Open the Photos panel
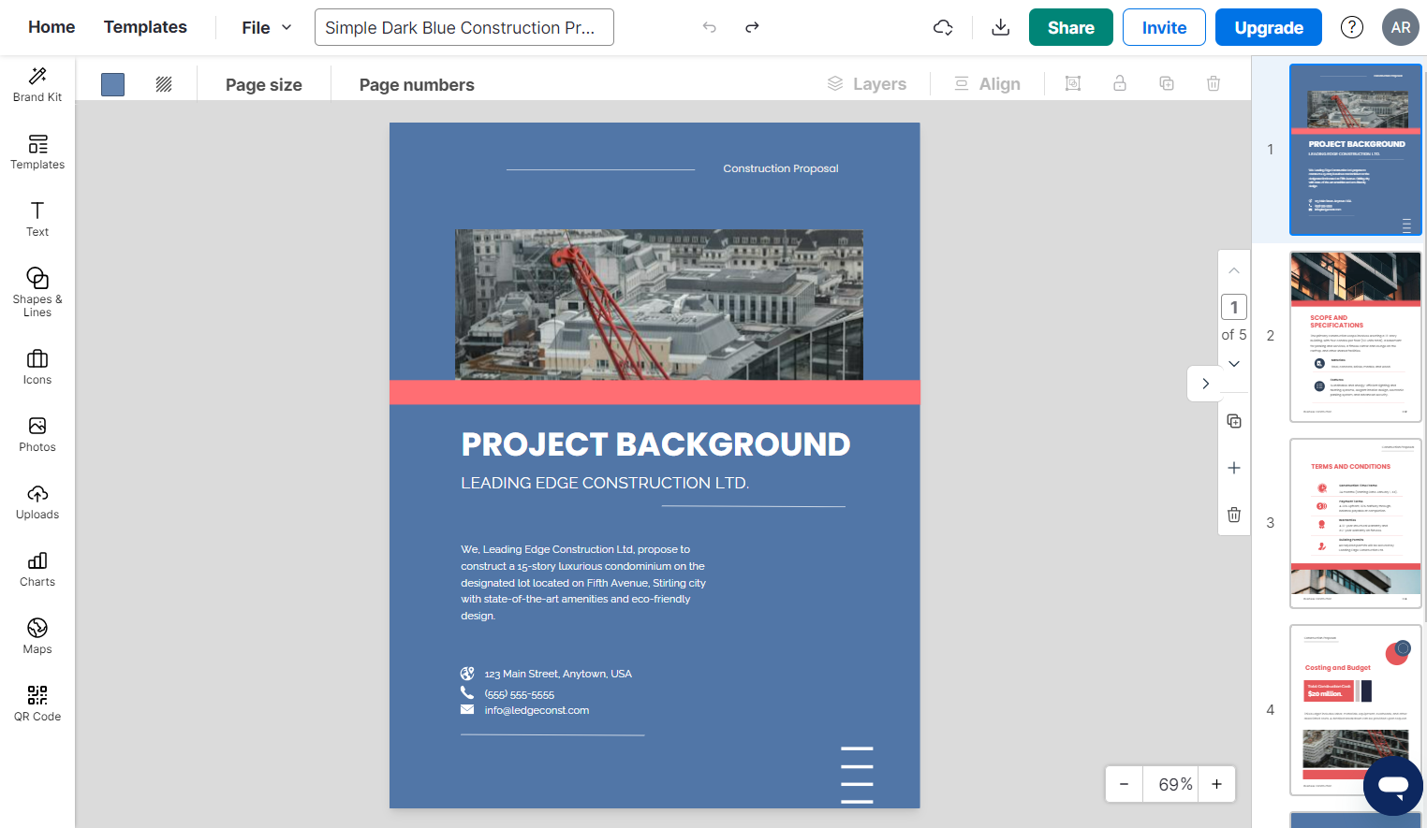This screenshot has width=1427, height=828. point(37,434)
